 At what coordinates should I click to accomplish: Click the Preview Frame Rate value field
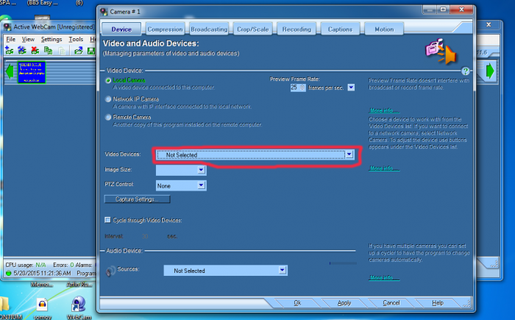point(294,88)
